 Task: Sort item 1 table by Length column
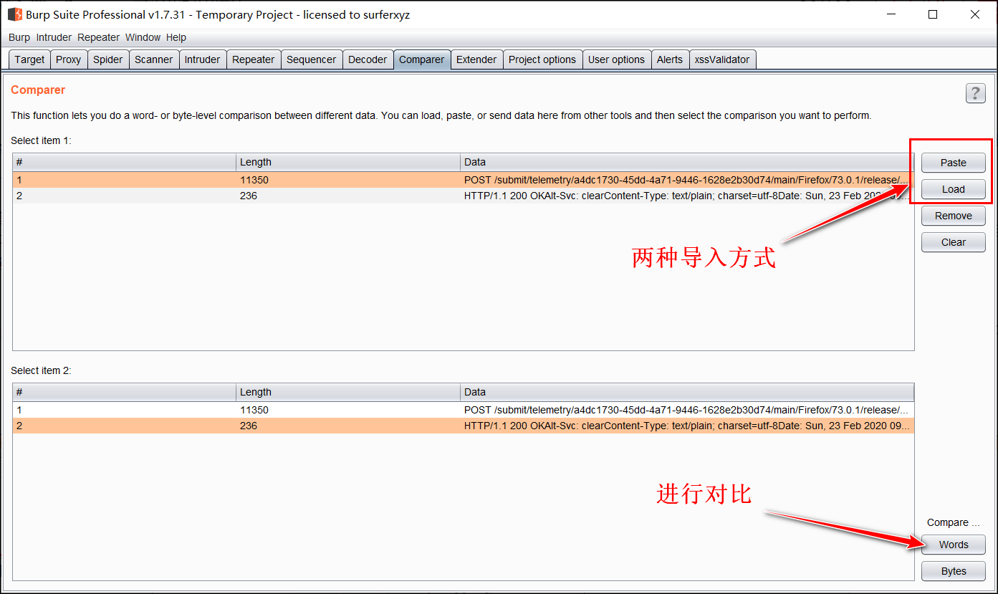pyautogui.click(x=348, y=162)
